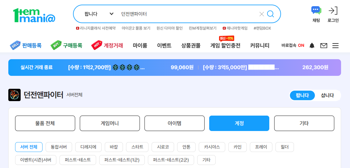Open 매니아핫게임 link
This screenshot has width=350, height=168.
click(x=235, y=28)
